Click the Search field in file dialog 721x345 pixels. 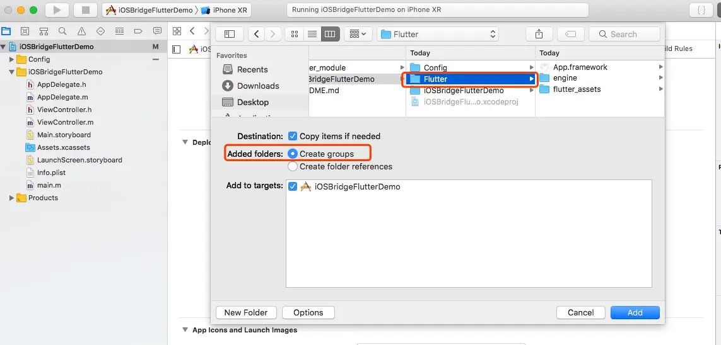pos(624,34)
